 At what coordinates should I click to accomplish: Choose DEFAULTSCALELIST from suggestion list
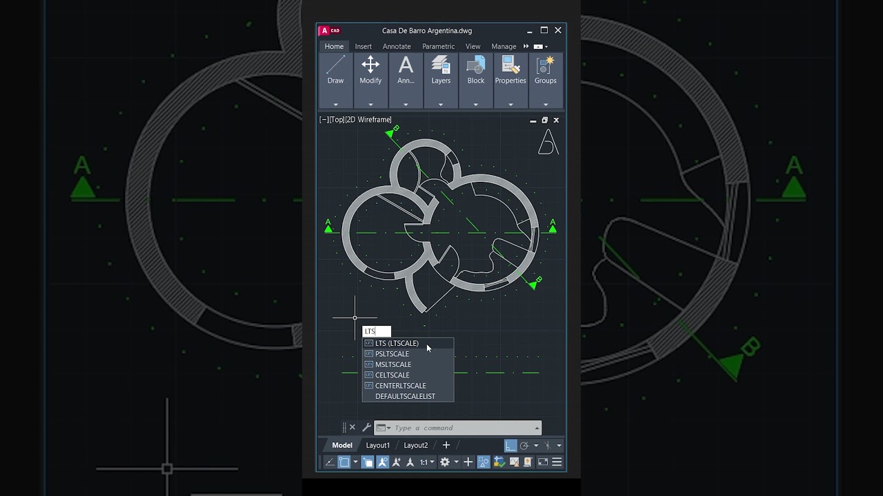click(x=408, y=396)
